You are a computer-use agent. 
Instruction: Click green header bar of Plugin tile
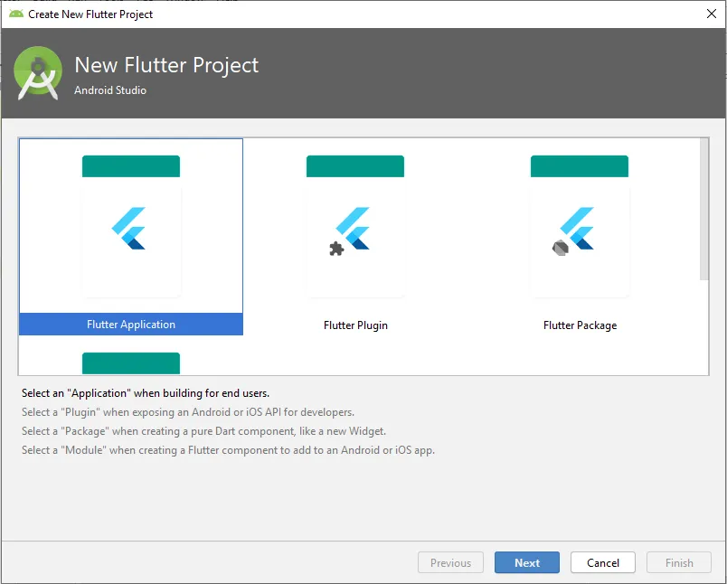tap(355, 166)
